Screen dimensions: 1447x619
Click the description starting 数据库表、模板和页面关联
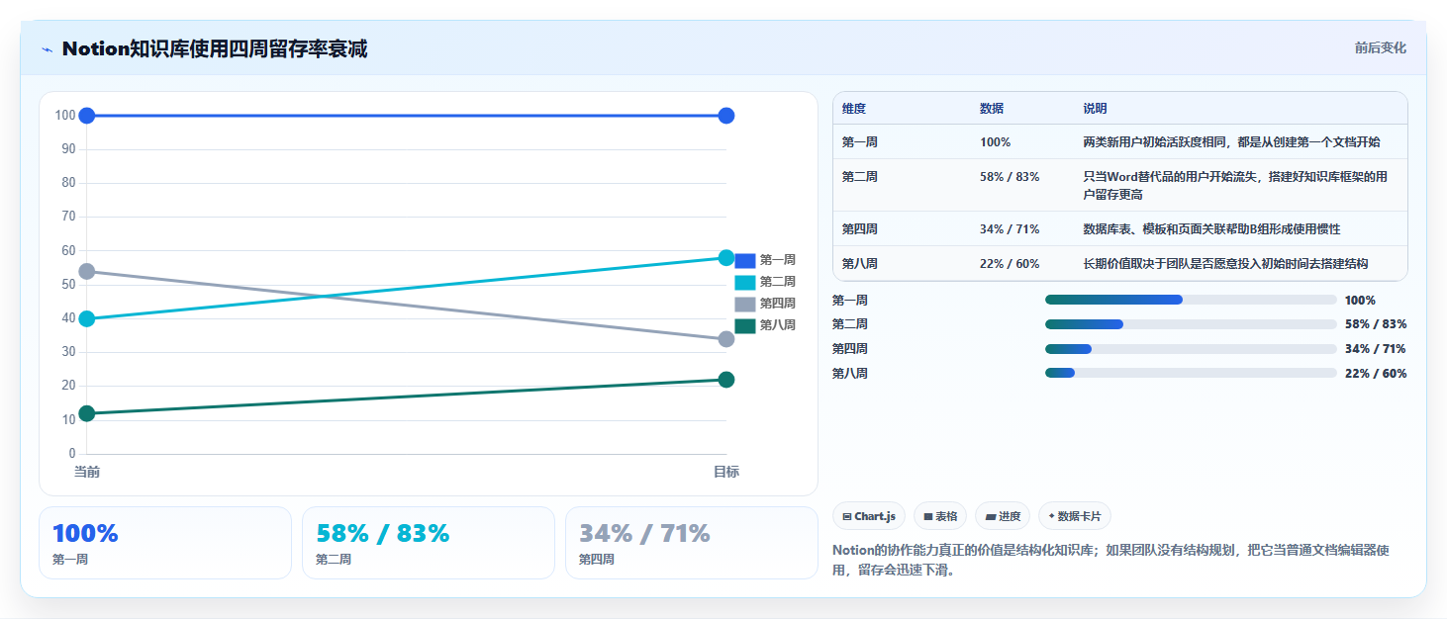(1211, 229)
